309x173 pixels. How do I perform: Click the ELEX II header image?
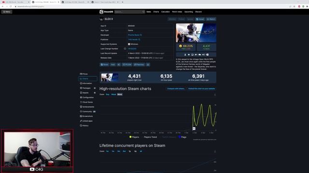(x=196, y=33)
